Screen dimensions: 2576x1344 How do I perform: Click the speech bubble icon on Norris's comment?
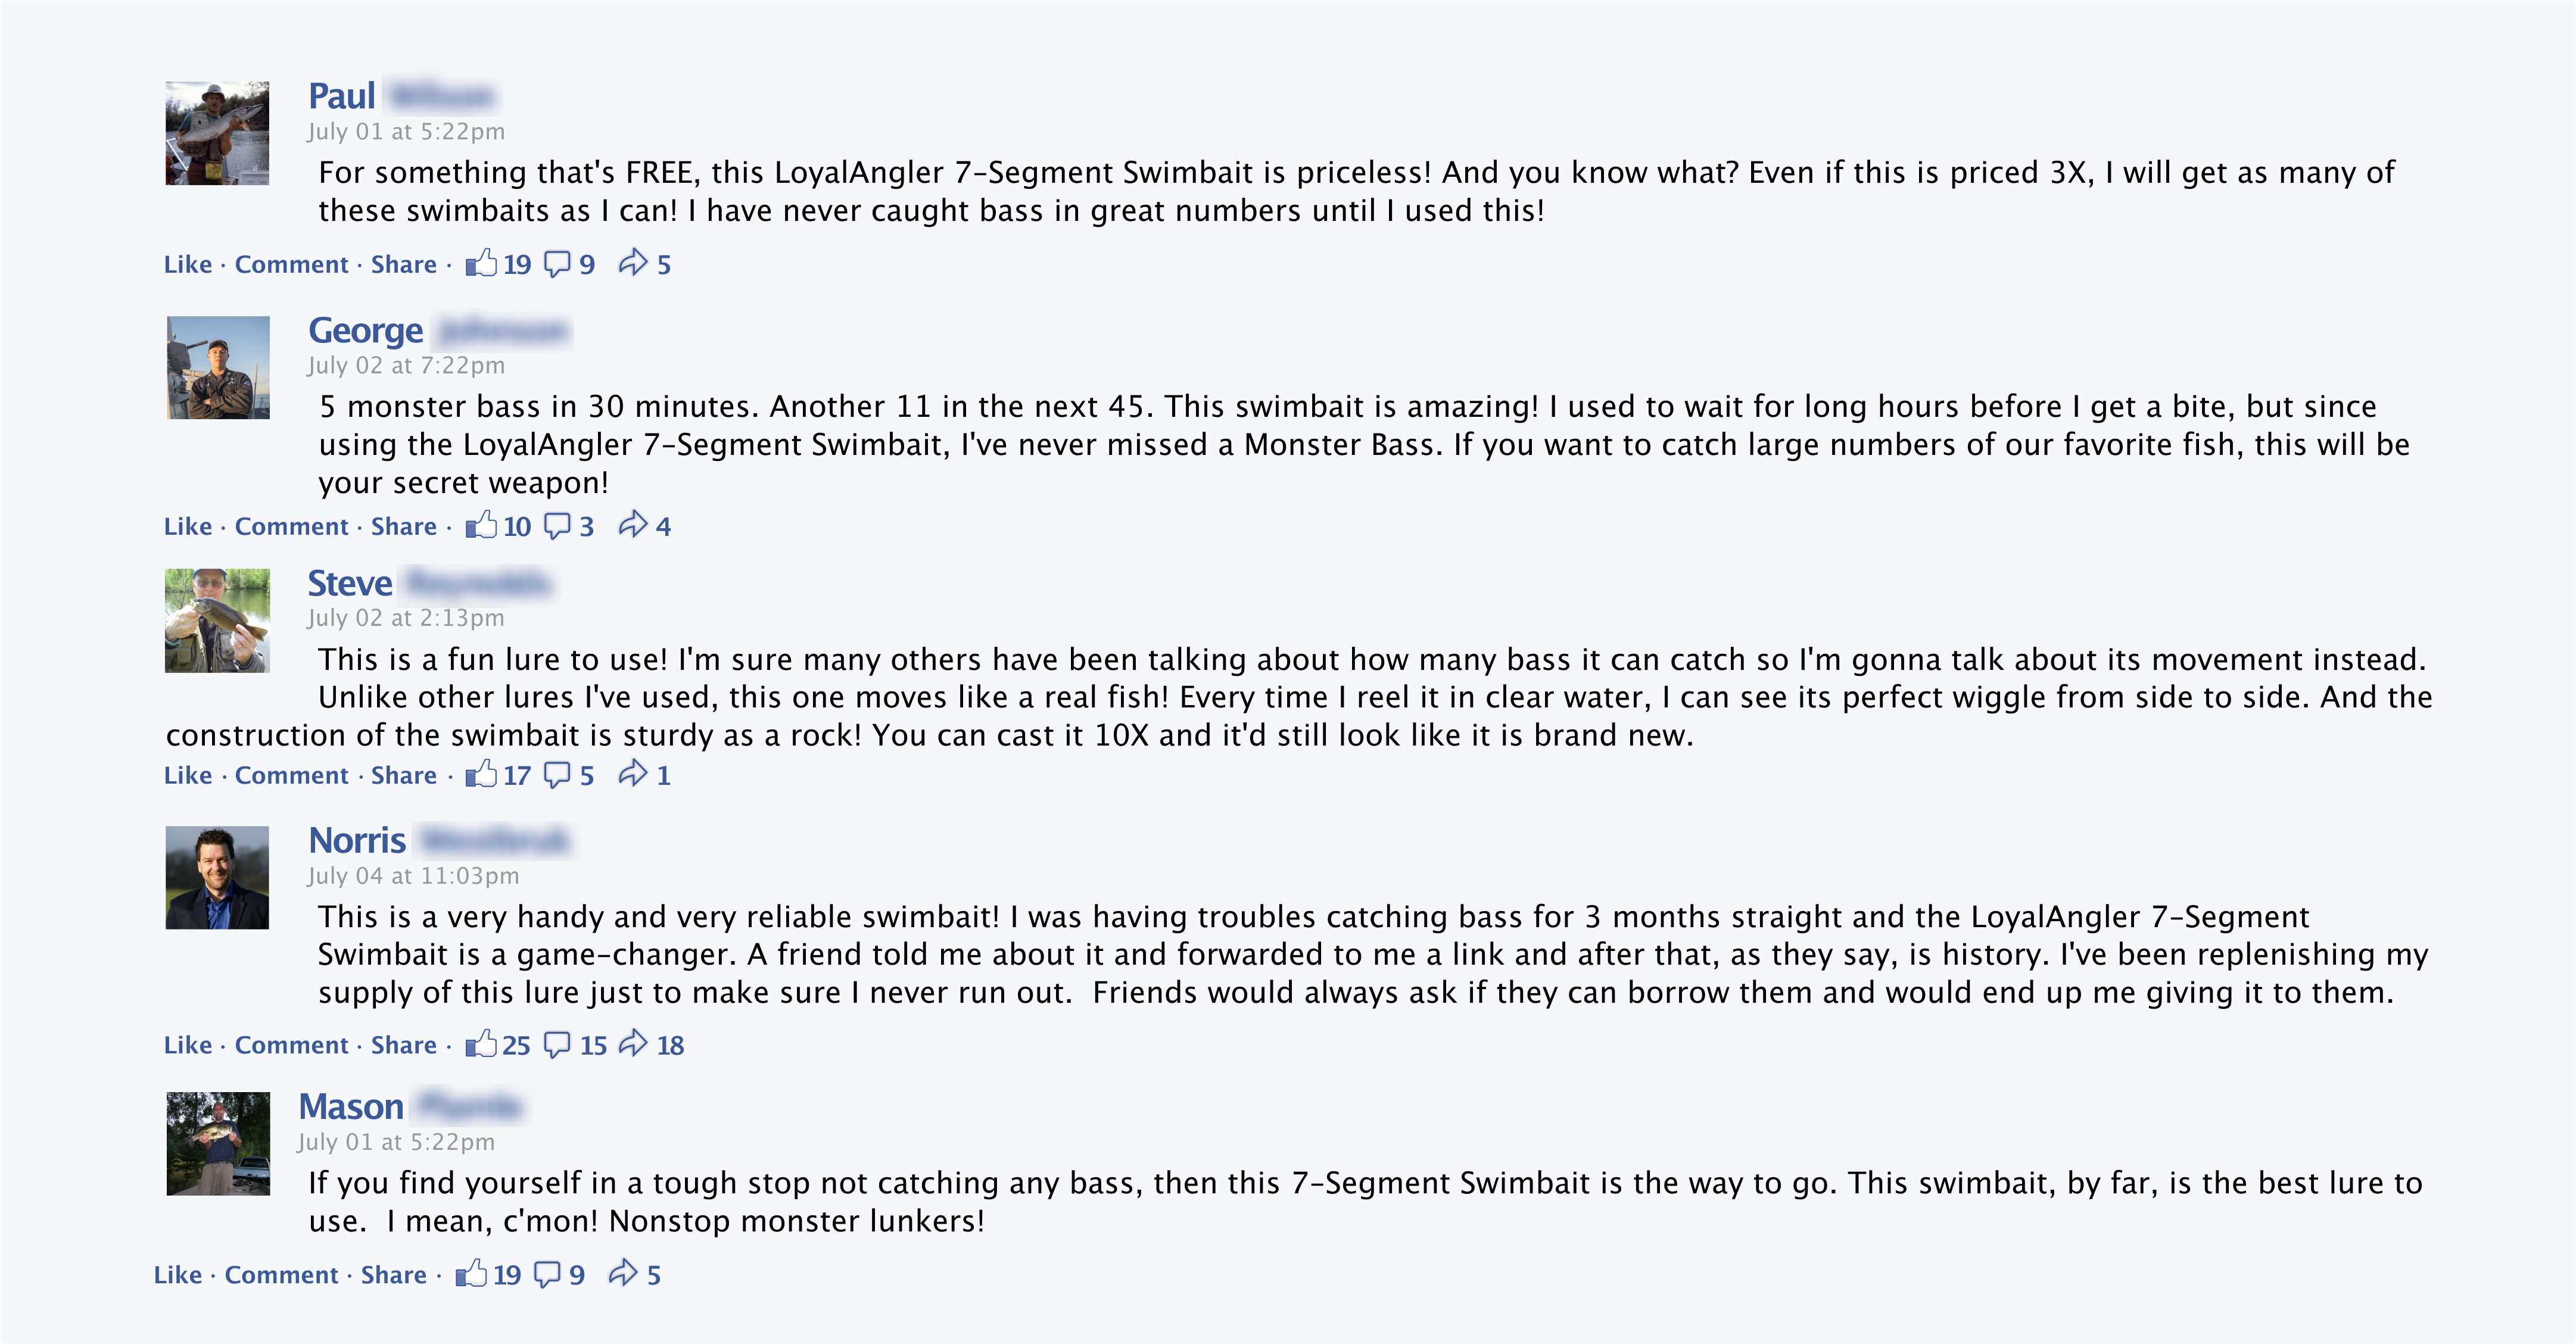[557, 1044]
